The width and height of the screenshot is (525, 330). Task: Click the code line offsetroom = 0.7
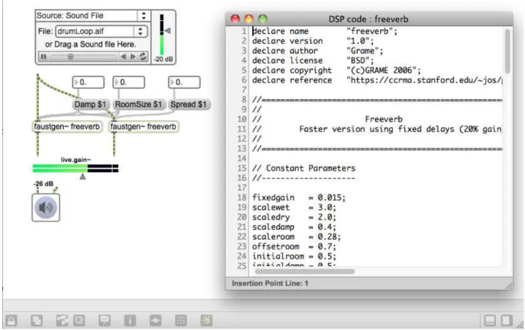point(294,247)
